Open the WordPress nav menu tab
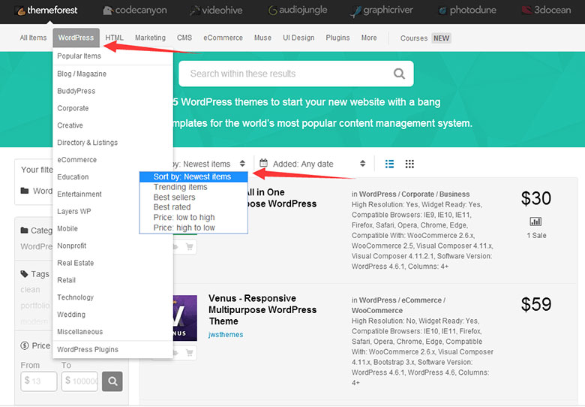This screenshot has height=407, width=585. point(76,38)
